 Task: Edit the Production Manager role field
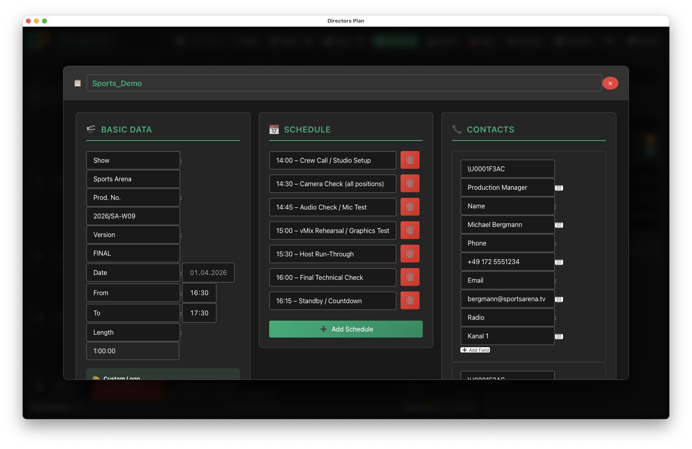(508, 187)
